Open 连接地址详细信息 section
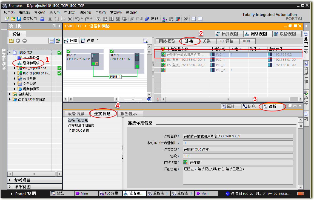 [81, 125]
